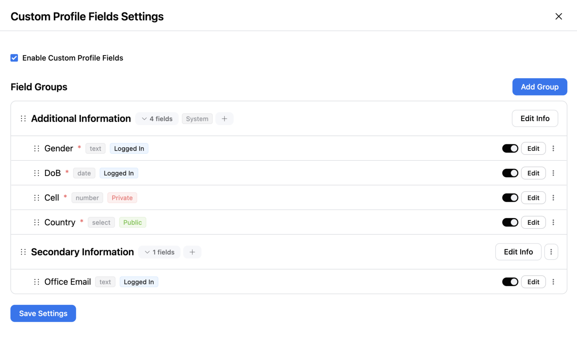Open the context menu for the Cell field

point(553,197)
